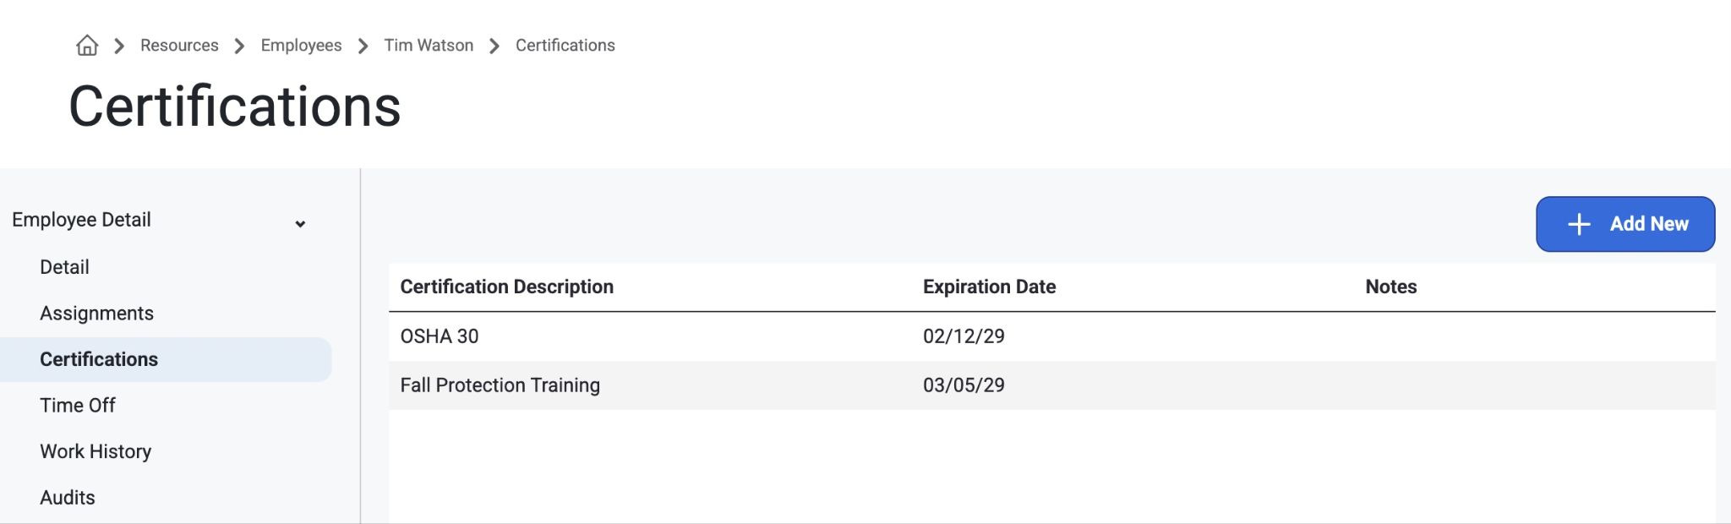1731x524 pixels.
Task: Sort by Certification Description column header
Action: [x=507, y=287]
